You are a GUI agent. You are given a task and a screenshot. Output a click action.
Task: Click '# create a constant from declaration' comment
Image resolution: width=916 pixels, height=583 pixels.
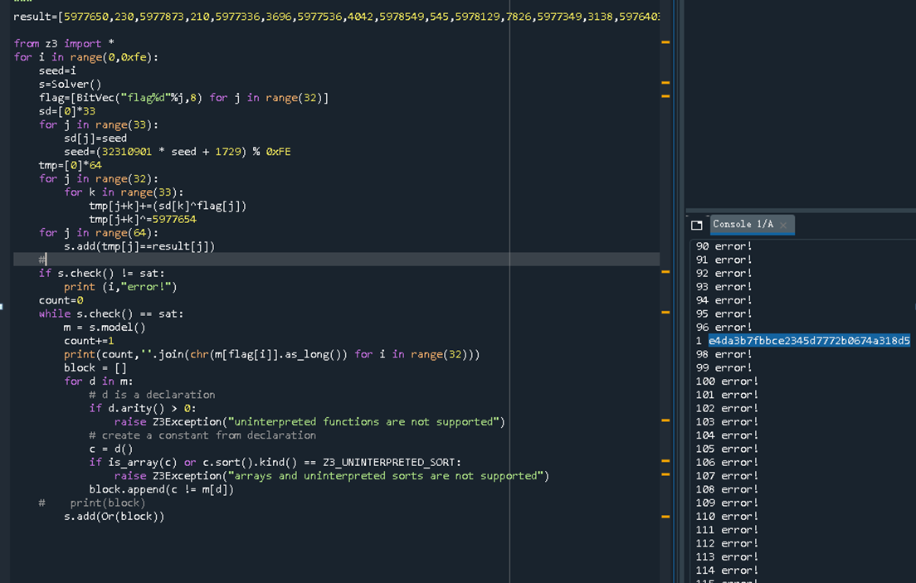pos(202,435)
